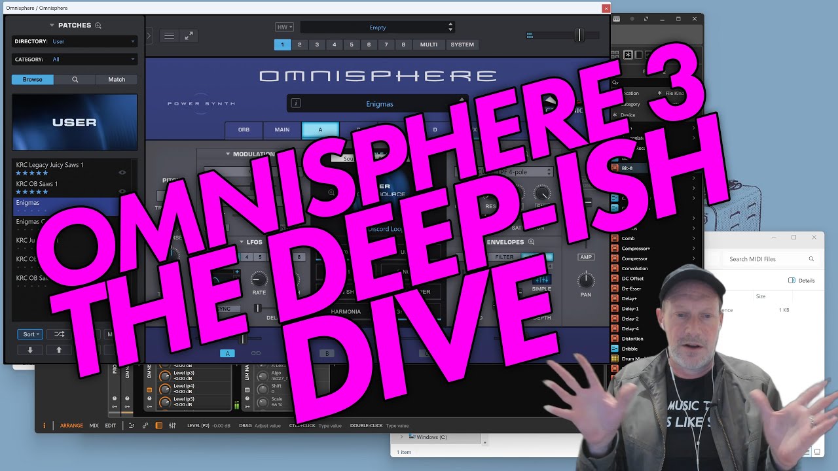838x471 pixels.
Task: Click the Dribble device icon
Action: 615,349
